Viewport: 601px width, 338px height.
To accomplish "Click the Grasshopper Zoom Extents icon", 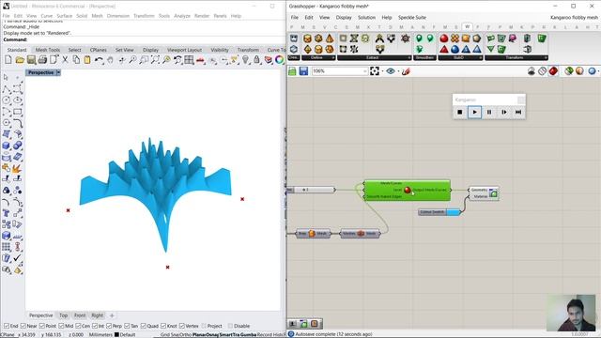I will coord(375,71).
